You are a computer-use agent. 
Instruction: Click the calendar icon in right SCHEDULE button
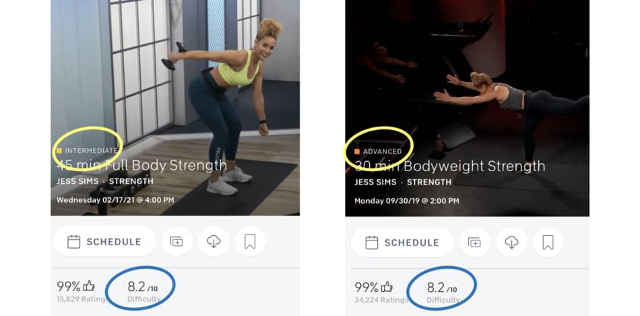tap(372, 243)
